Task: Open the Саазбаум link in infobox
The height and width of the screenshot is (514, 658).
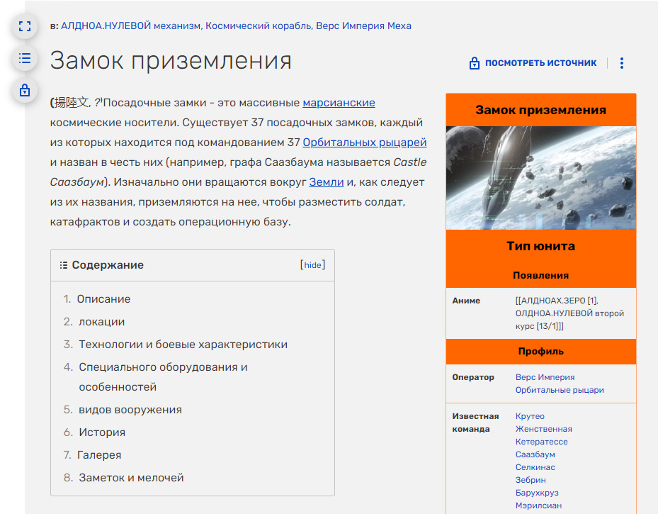Action: click(x=535, y=454)
